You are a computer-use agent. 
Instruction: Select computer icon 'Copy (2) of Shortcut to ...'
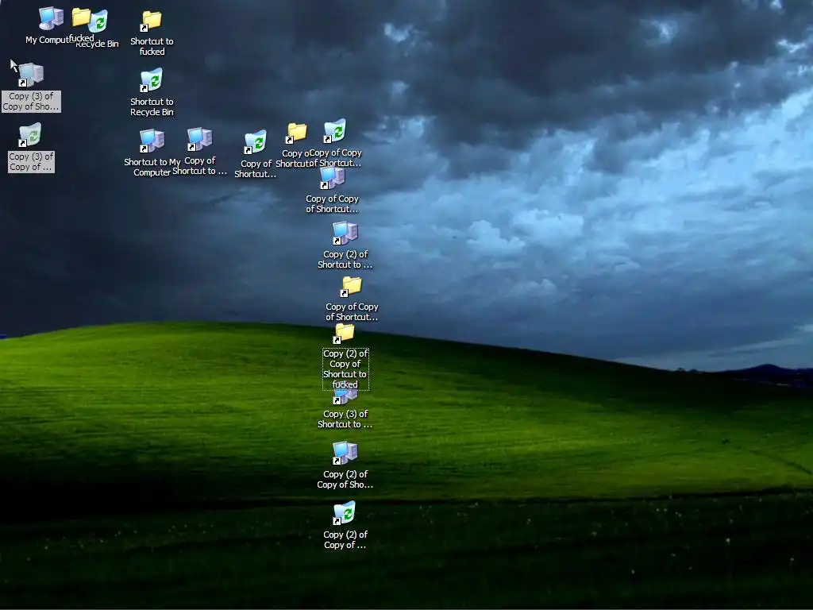point(345,233)
